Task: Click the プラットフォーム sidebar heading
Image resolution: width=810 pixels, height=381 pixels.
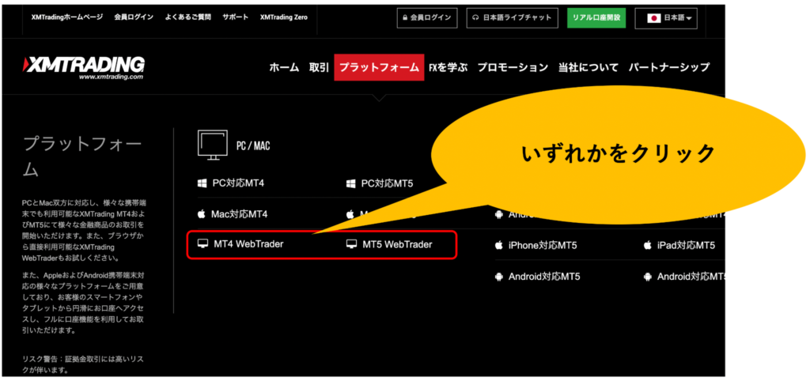Action: (x=81, y=157)
